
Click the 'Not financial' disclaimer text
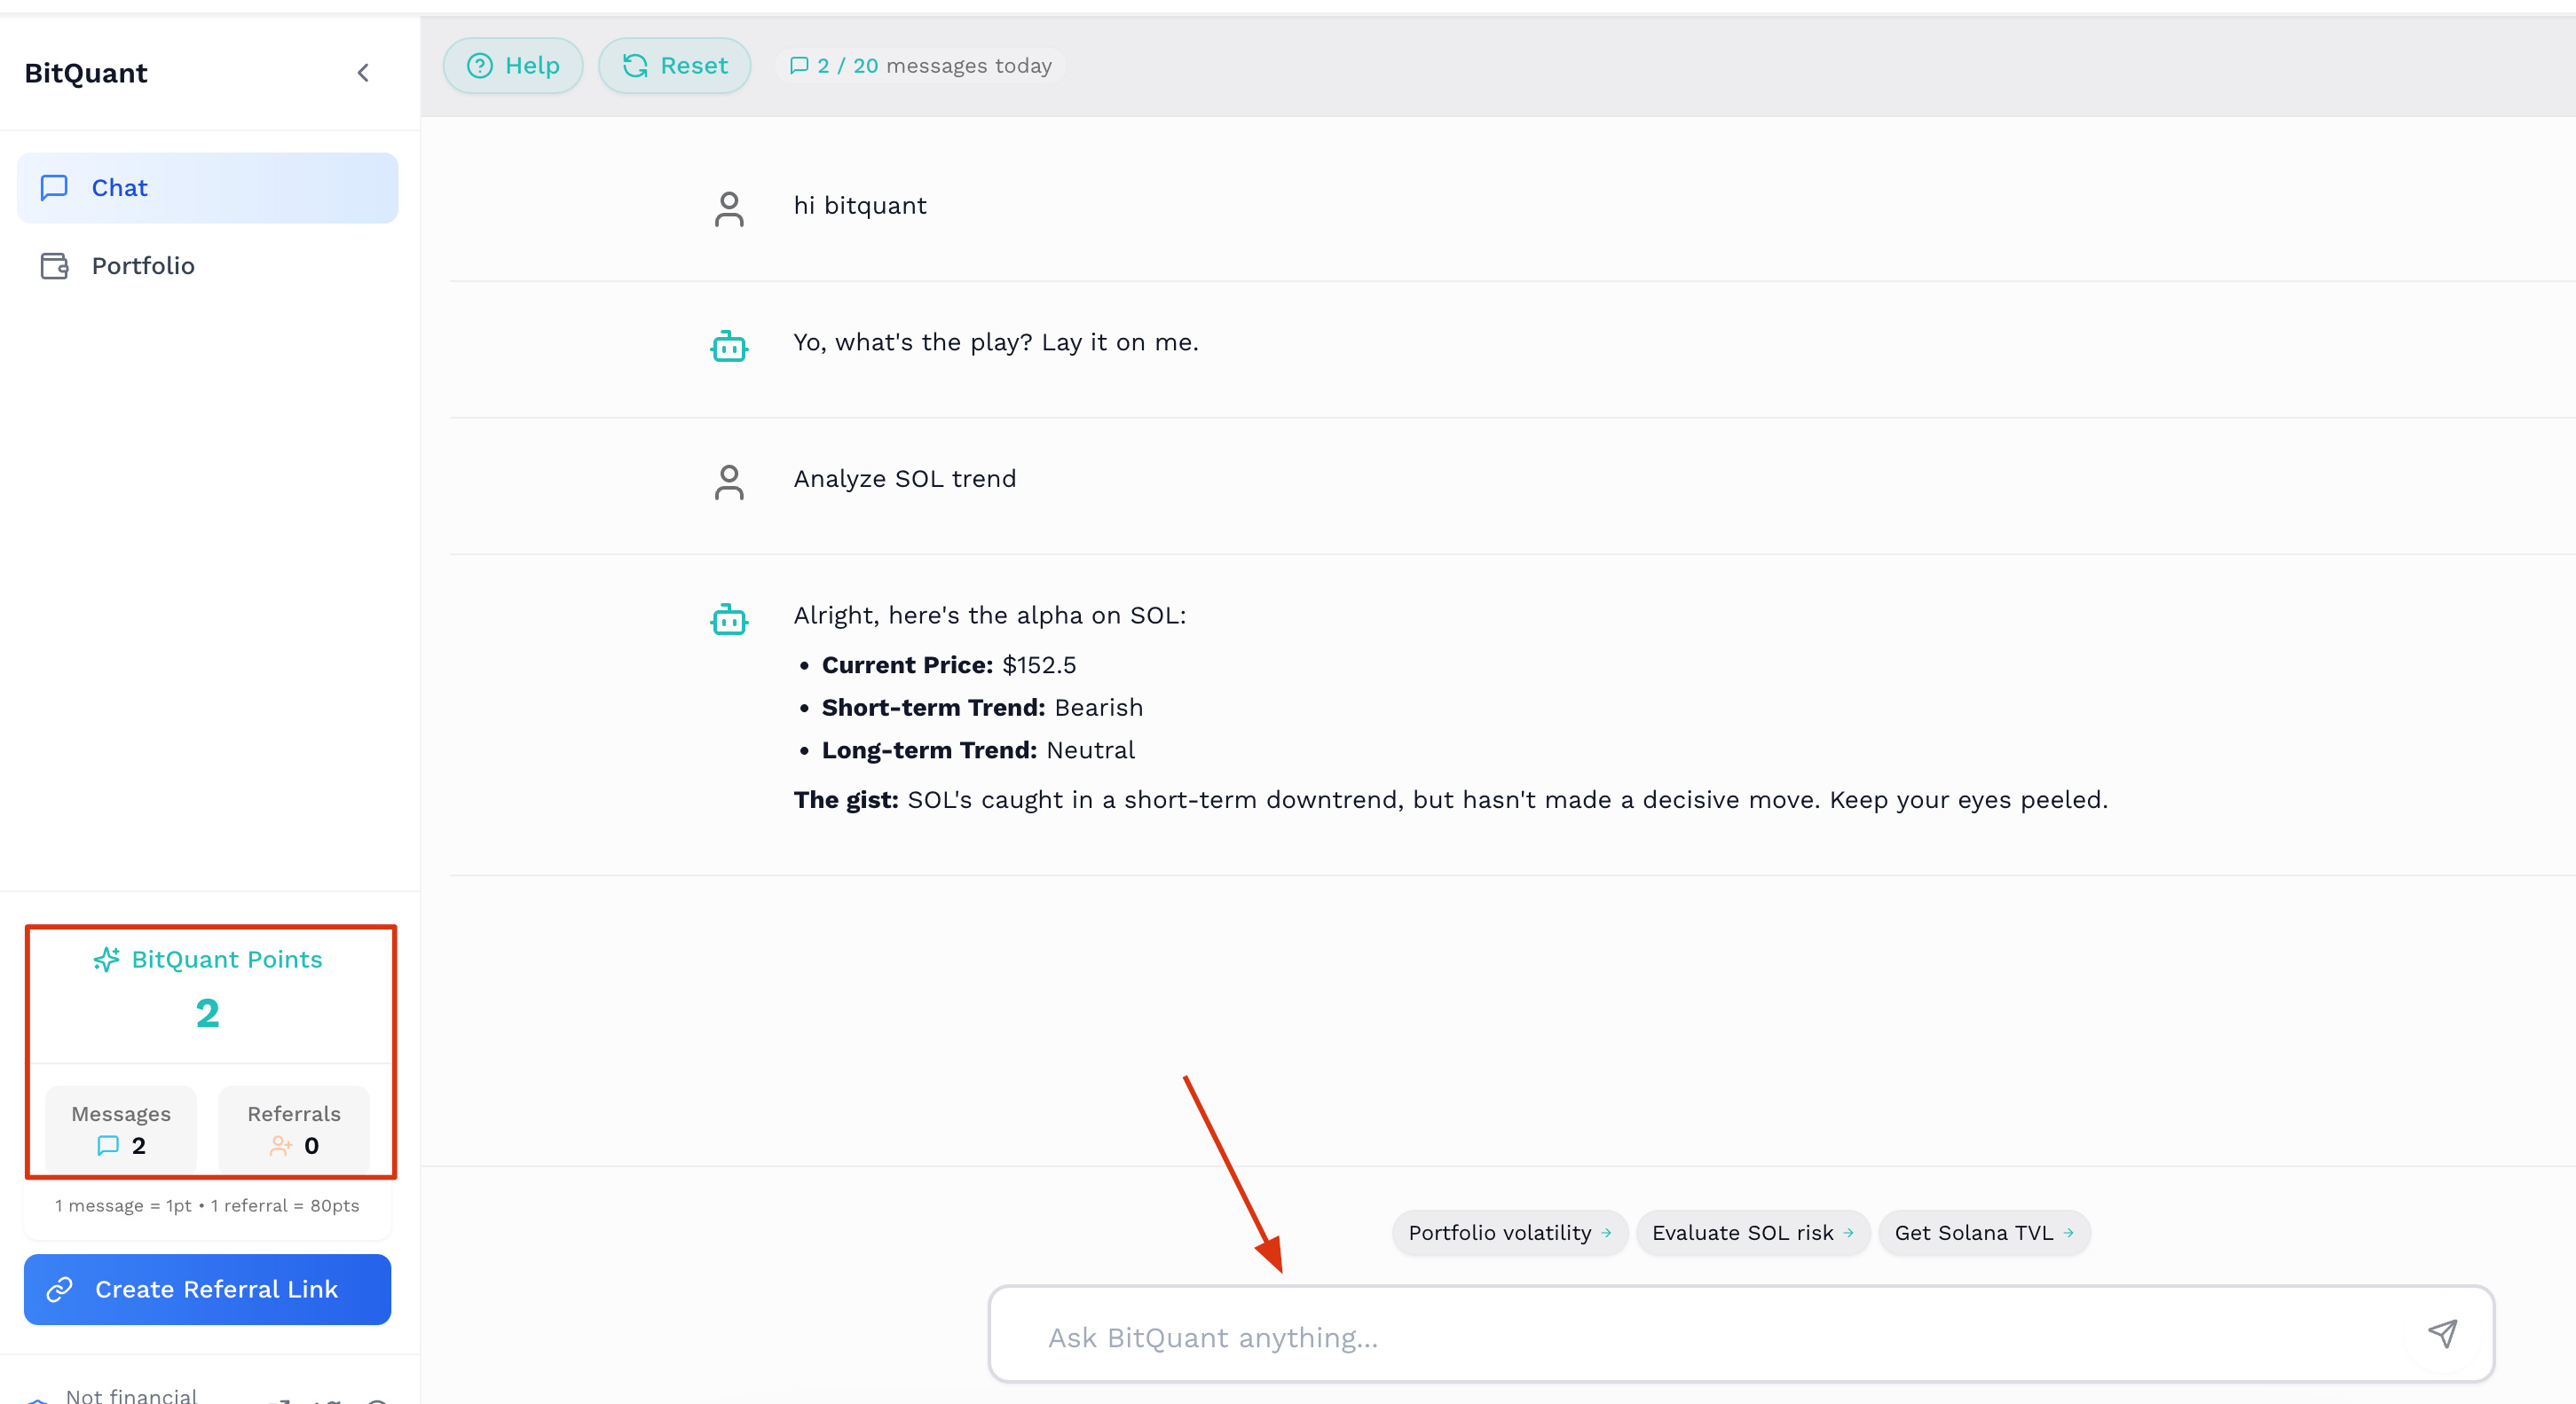pyautogui.click(x=131, y=1396)
